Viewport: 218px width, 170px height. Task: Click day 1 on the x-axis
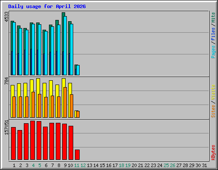click(x=14, y=165)
